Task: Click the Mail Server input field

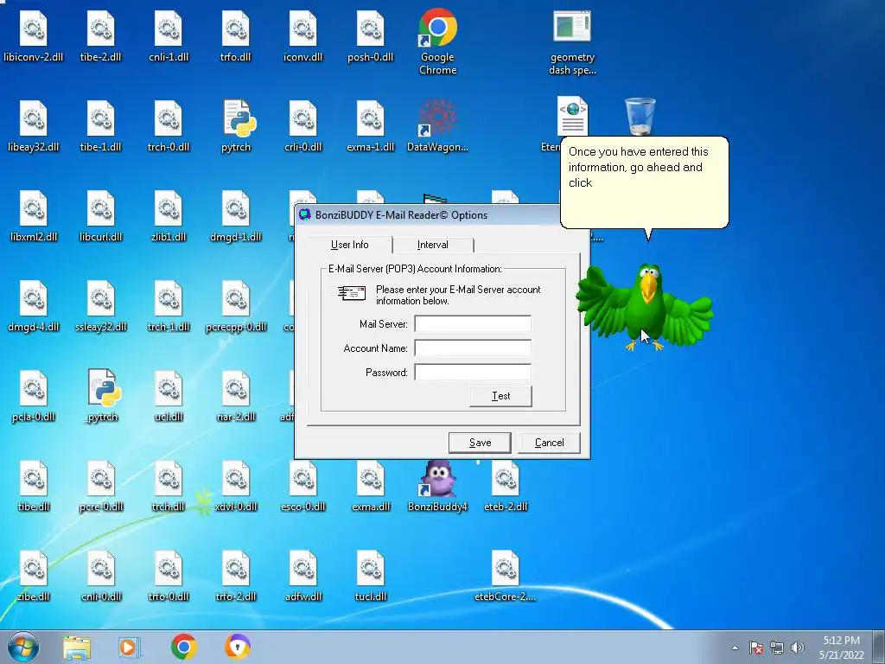Action: pos(473,324)
